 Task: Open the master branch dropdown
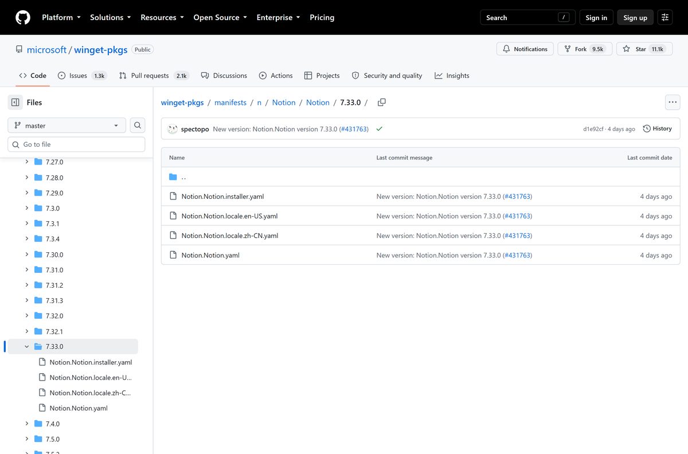tap(67, 126)
